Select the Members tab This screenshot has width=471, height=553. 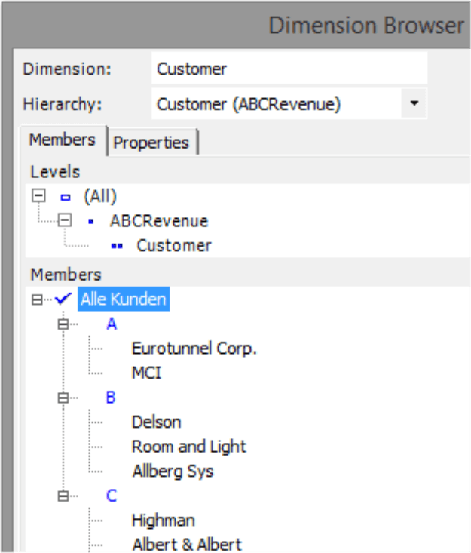63,140
